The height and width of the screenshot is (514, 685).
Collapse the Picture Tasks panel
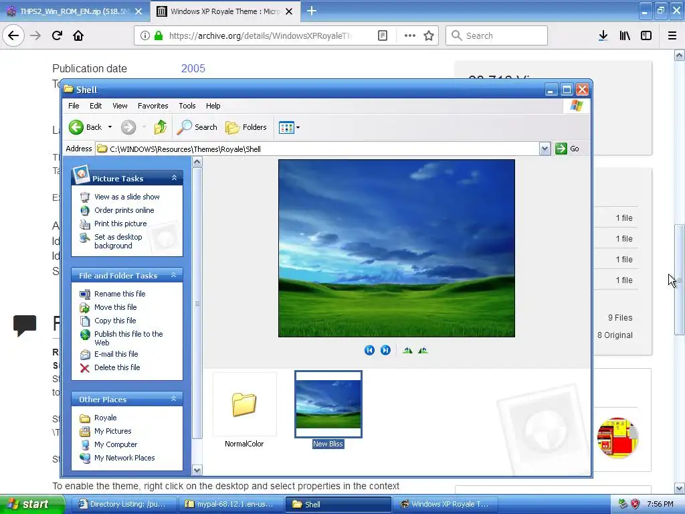(175, 178)
